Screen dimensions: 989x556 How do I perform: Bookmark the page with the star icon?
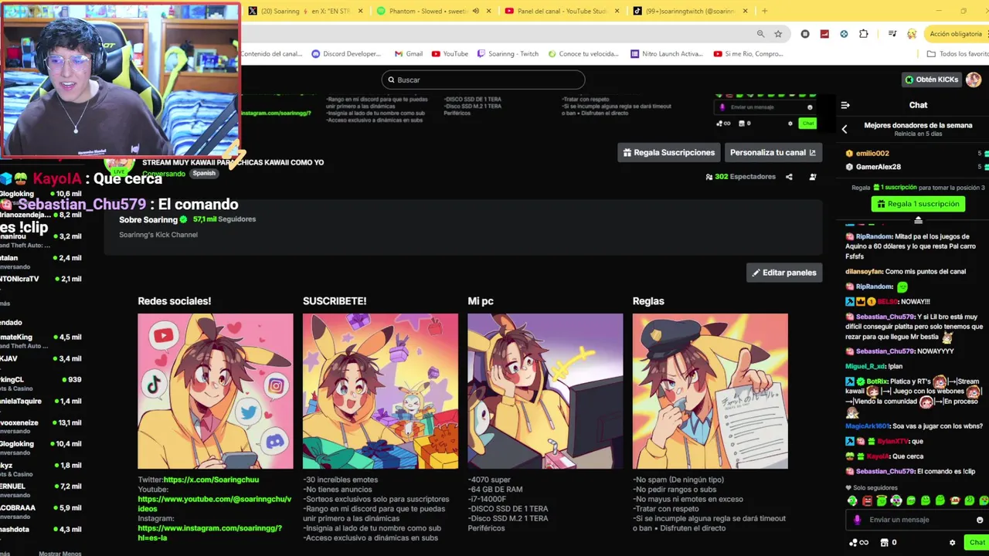pos(778,34)
